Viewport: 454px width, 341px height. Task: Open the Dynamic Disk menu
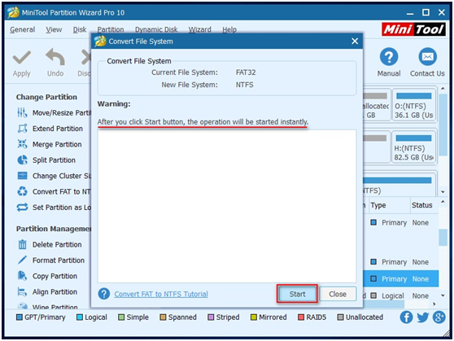coord(156,29)
